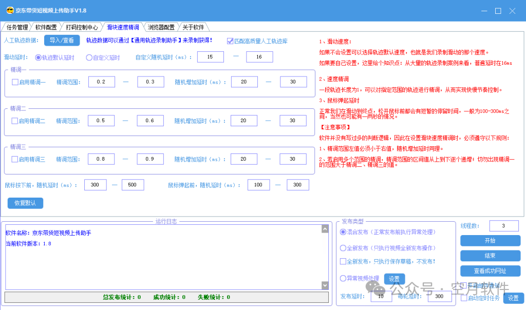The height and width of the screenshot is (310, 526).
Task: Click 设置 button beside 启动定时任务
Action: point(513,298)
